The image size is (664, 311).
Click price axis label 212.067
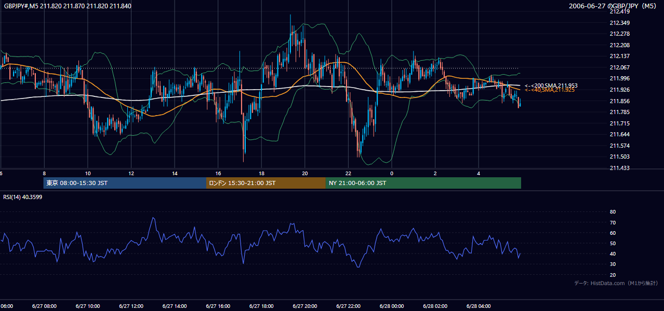point(620,67)
